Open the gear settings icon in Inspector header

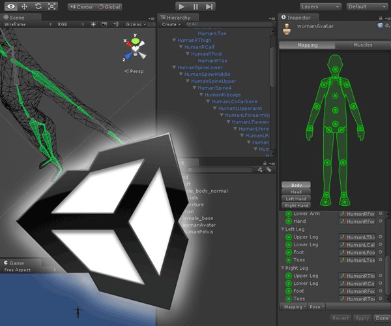tap(387, 25)
